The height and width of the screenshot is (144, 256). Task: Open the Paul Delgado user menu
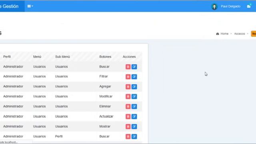[x=230, y=6]
